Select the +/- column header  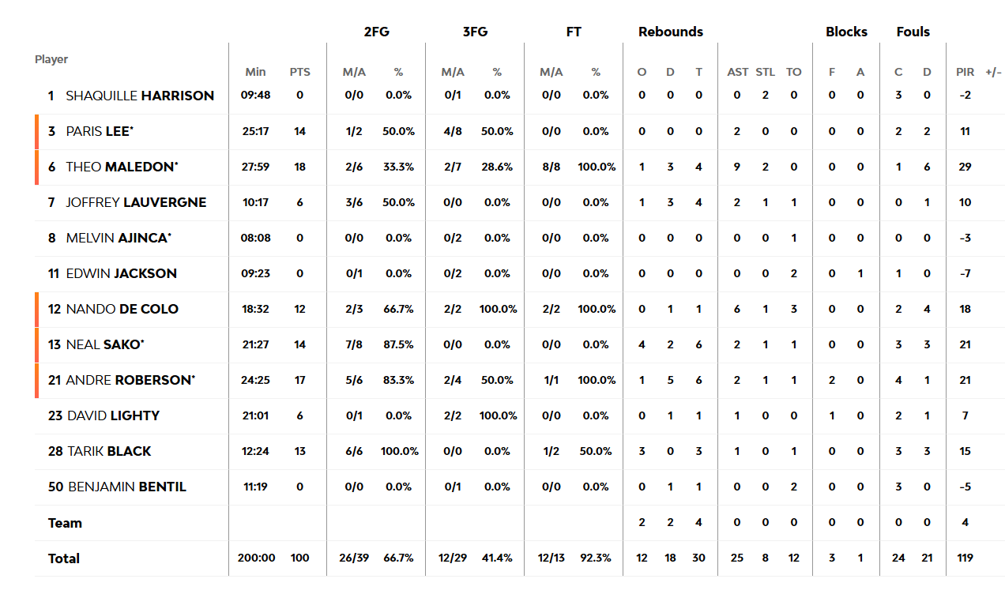993,72
